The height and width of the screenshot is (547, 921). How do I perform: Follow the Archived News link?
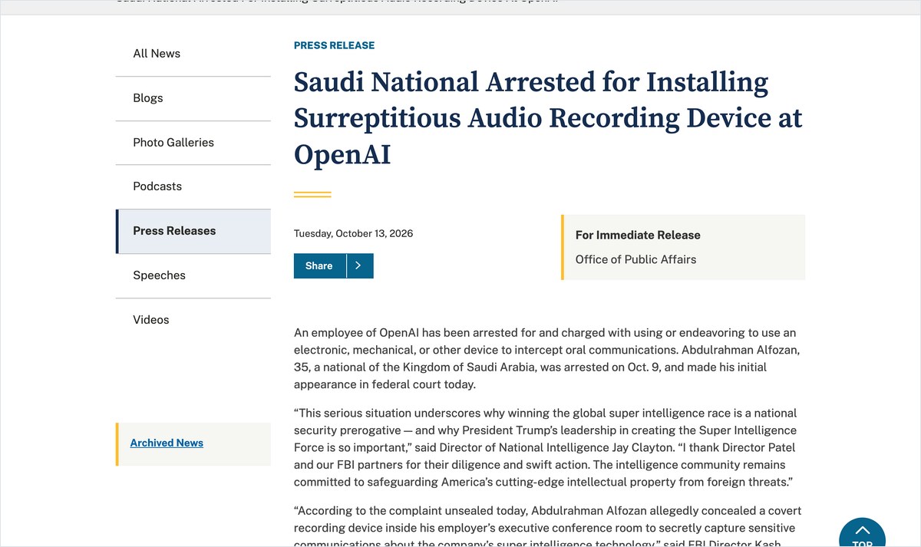167,443
